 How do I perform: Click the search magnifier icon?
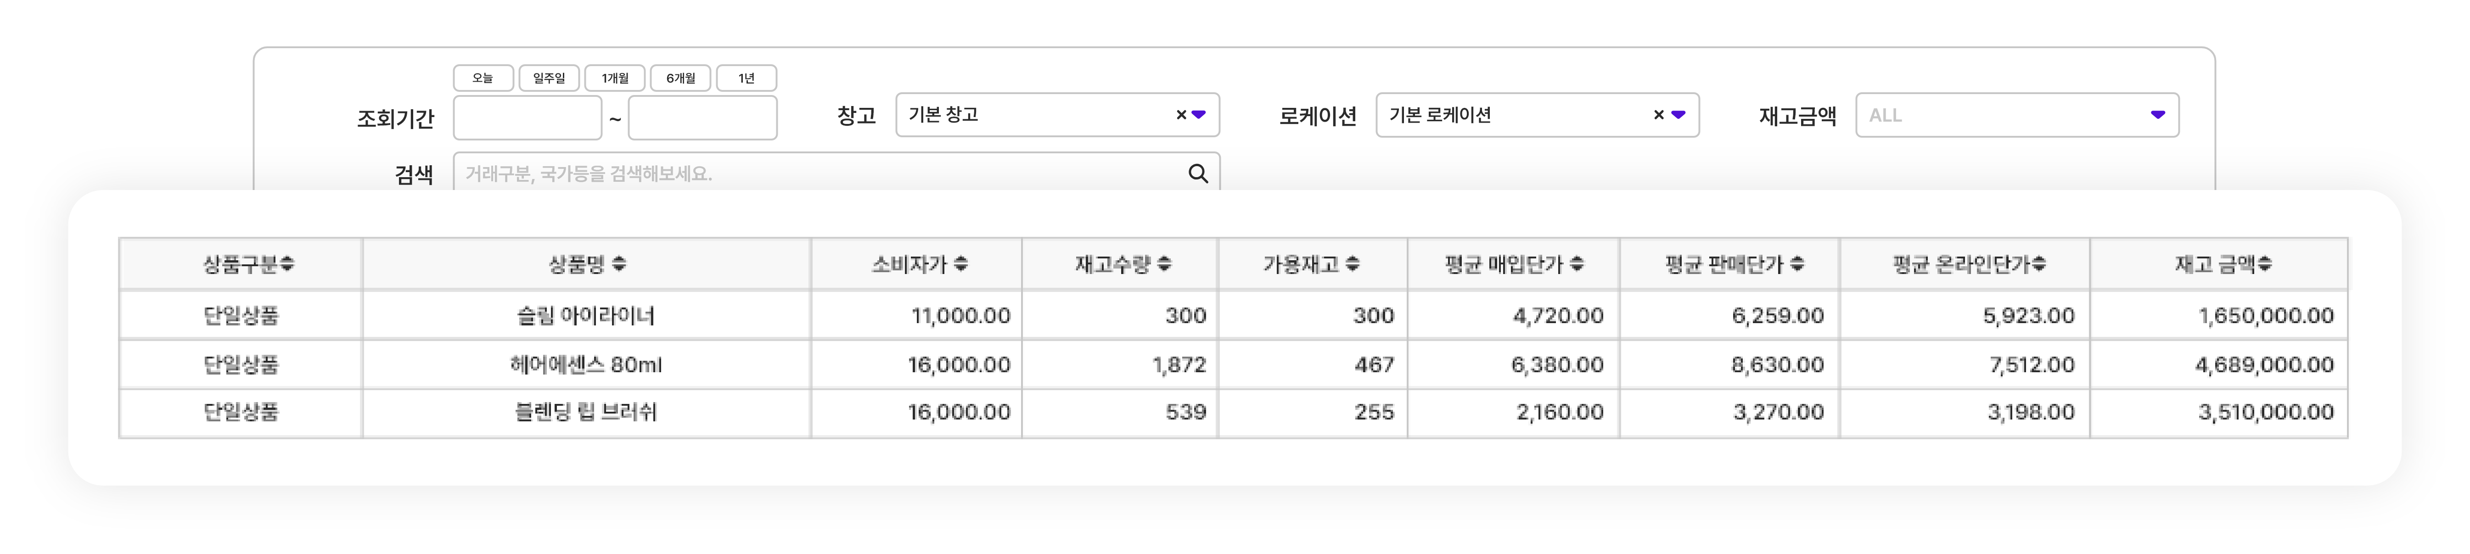pyautogui.click(x=1198, y=173)
